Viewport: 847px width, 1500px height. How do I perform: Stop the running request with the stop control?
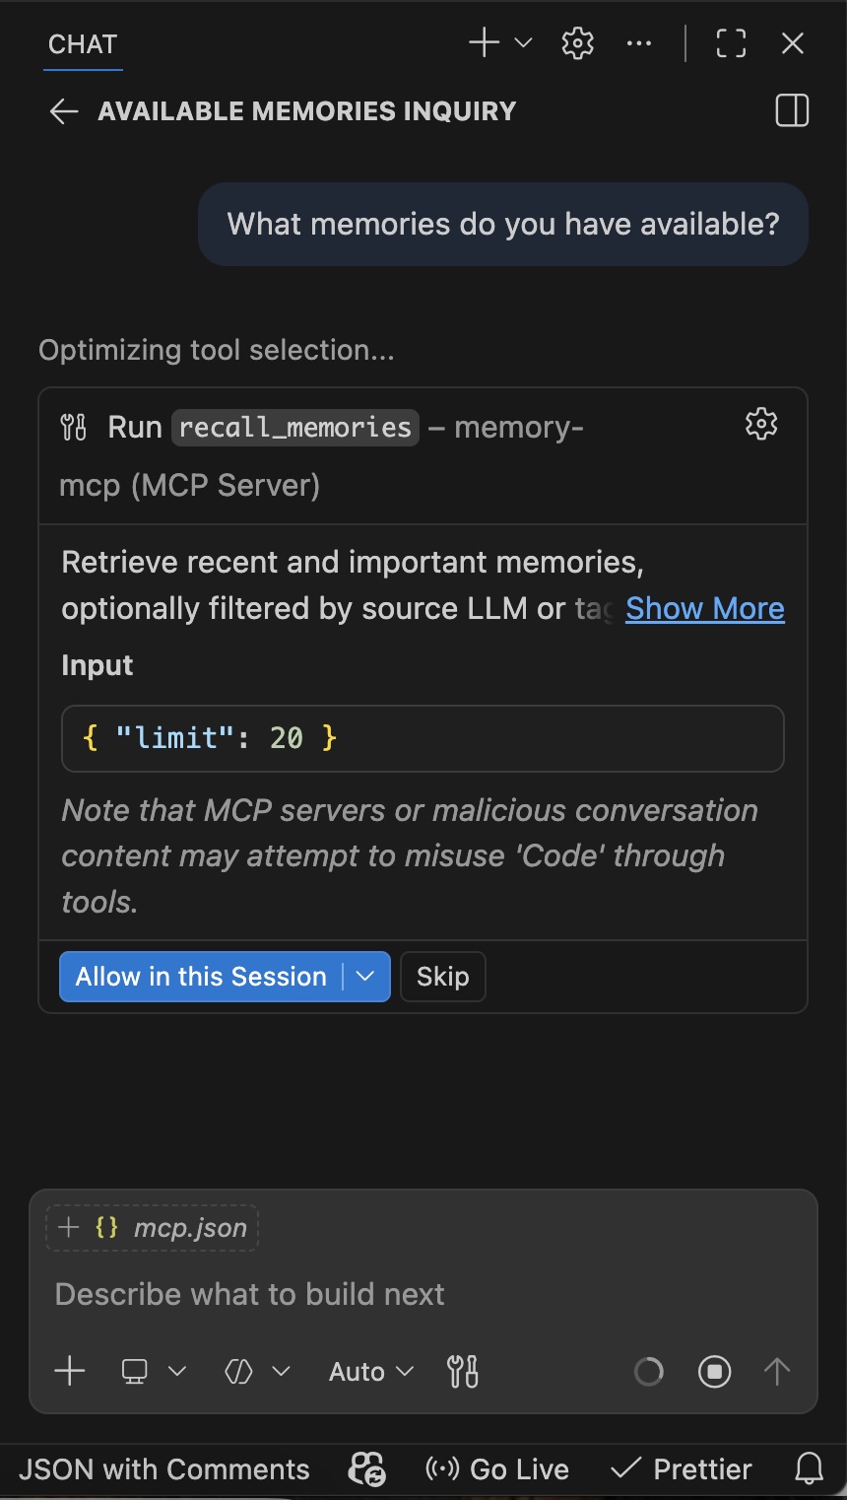click(714, 1371)
